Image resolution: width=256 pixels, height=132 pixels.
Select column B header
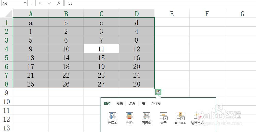pyautogui.click(x=66, y=13)
